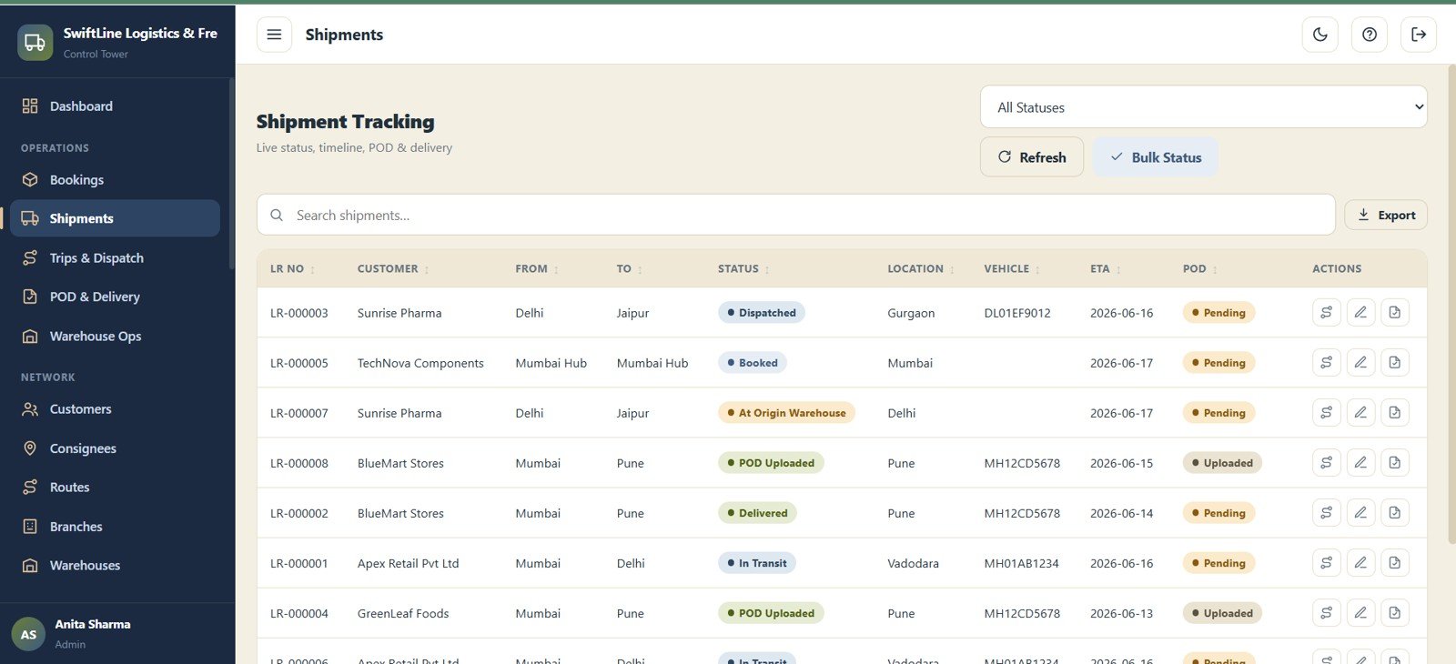Sort by the VEHICLE column

[x=1012, y=269]
